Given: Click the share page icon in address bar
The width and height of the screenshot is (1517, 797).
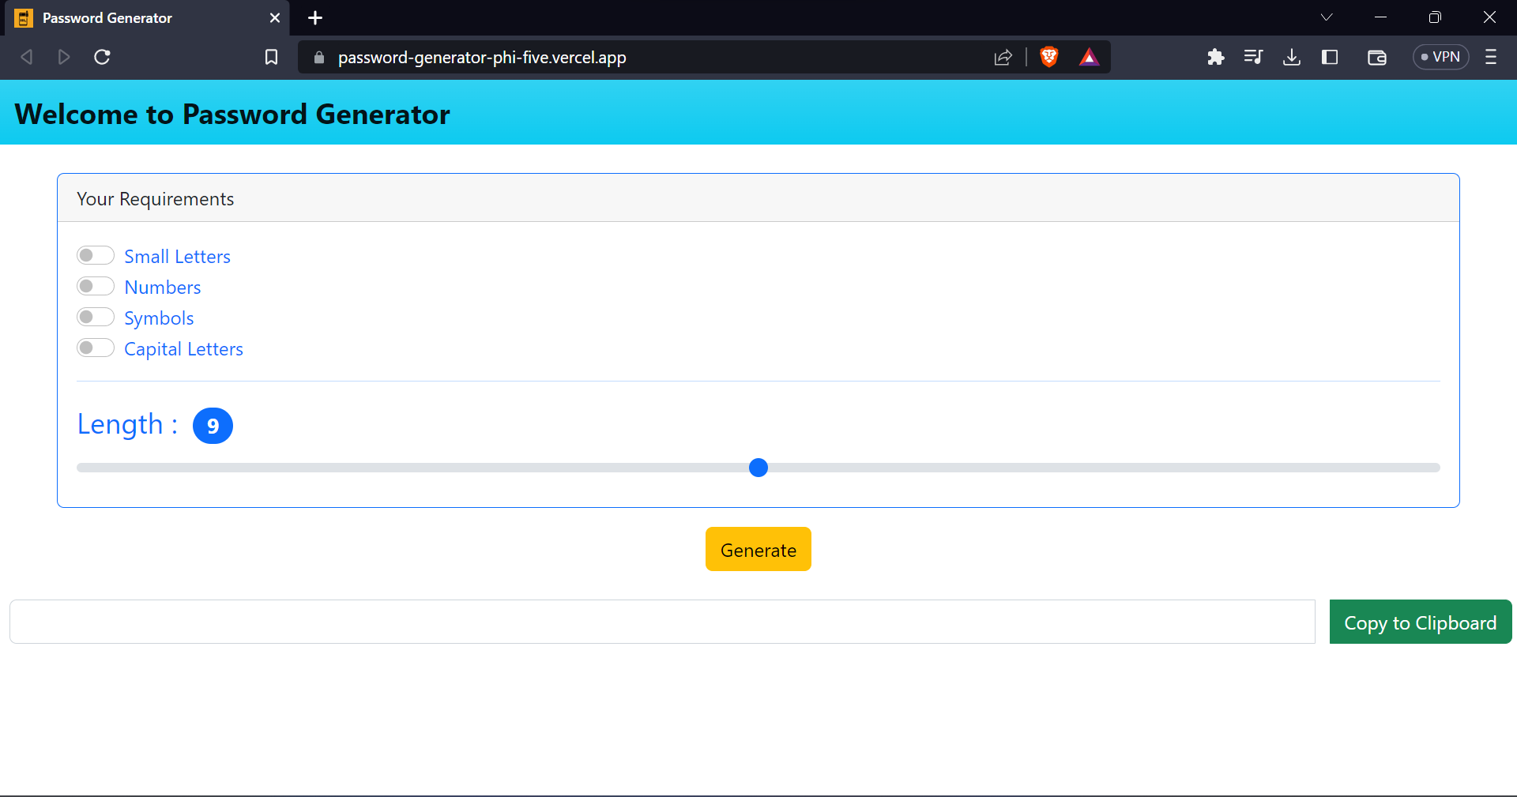Looking at the screenshot, I should point(1003,57).
